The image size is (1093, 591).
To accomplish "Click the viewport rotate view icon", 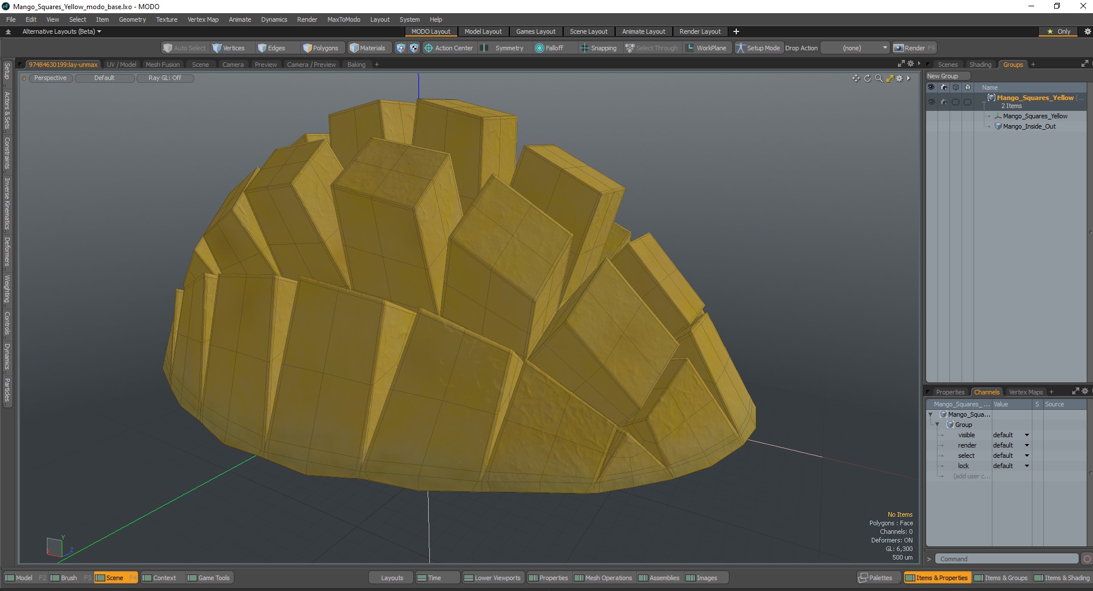I will pyautogui.click(x=867, y=78).
